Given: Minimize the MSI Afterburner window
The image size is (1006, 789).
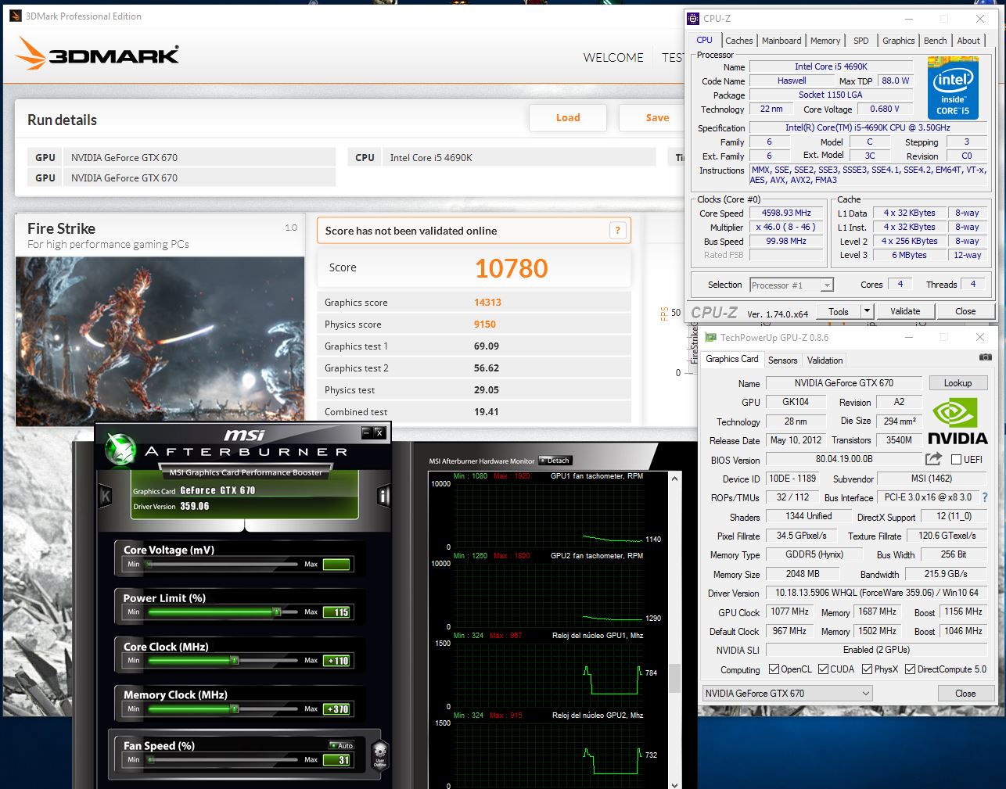Looking at the screenshot, I should (x=366, y=432).
